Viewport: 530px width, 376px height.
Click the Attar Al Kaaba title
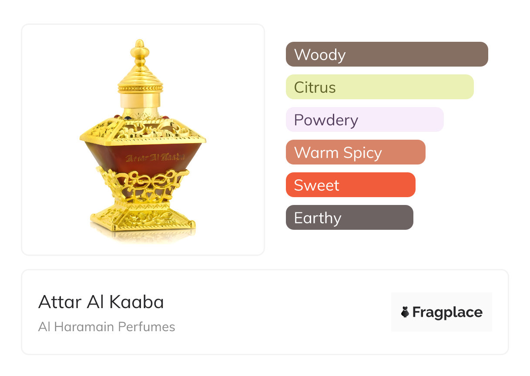click(x=101, y=302)
